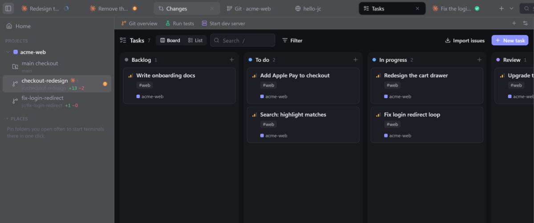Switch to the Remove th... tab

pyautogui.click(x=113, y=8)
